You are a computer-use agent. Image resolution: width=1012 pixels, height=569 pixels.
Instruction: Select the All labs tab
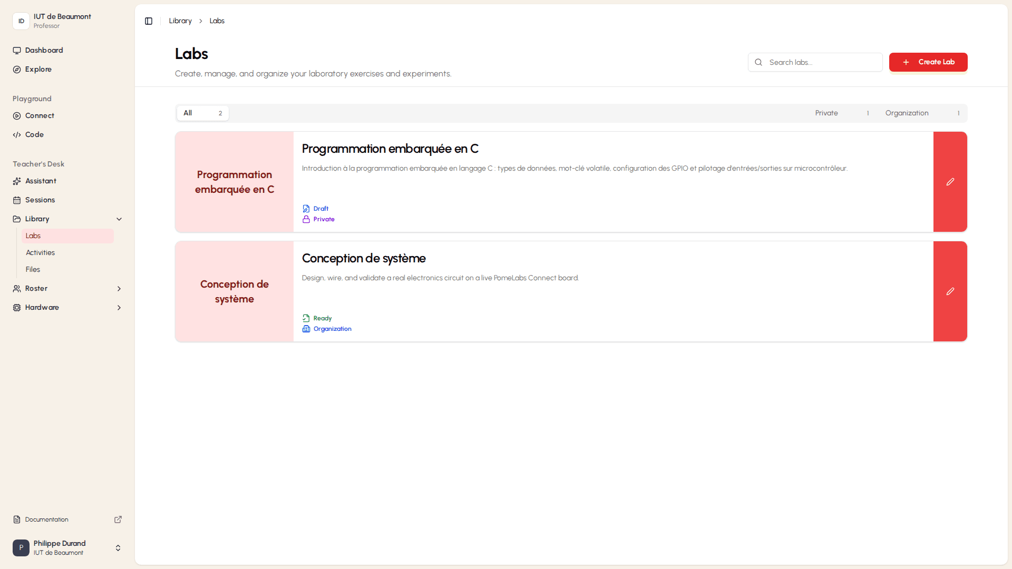pos(203,113)
